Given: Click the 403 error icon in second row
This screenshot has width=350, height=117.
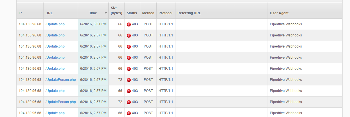Looking at the screenshot, I should click(x=129, y=36).
